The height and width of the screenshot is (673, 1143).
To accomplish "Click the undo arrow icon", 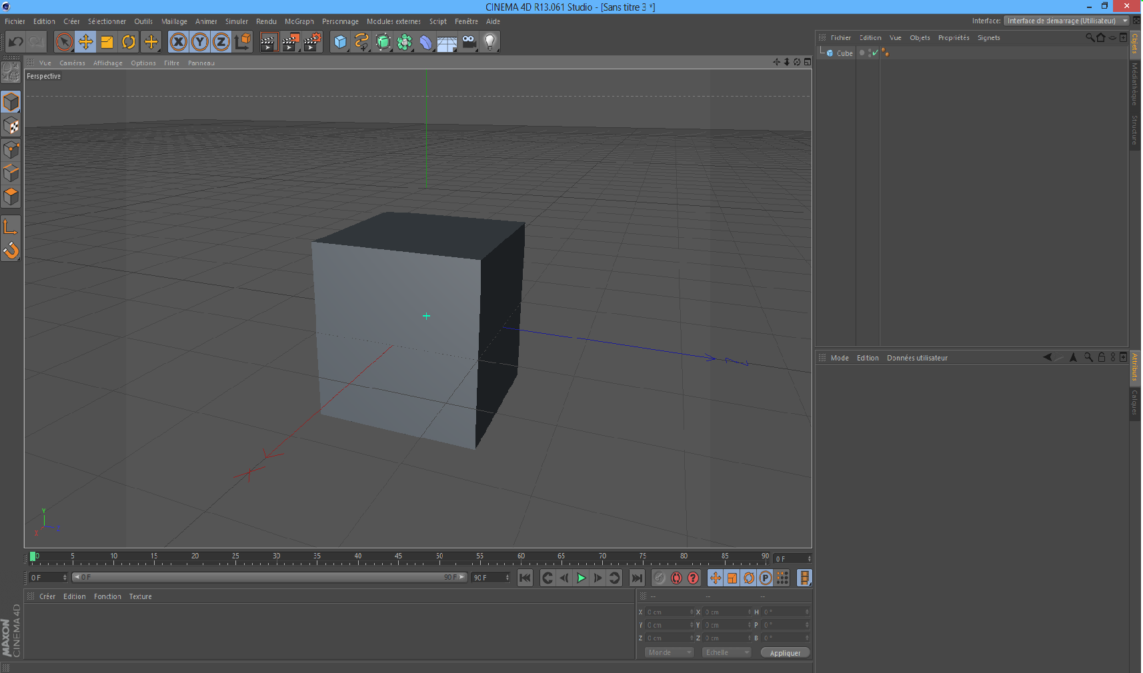I will coord(15,42).
